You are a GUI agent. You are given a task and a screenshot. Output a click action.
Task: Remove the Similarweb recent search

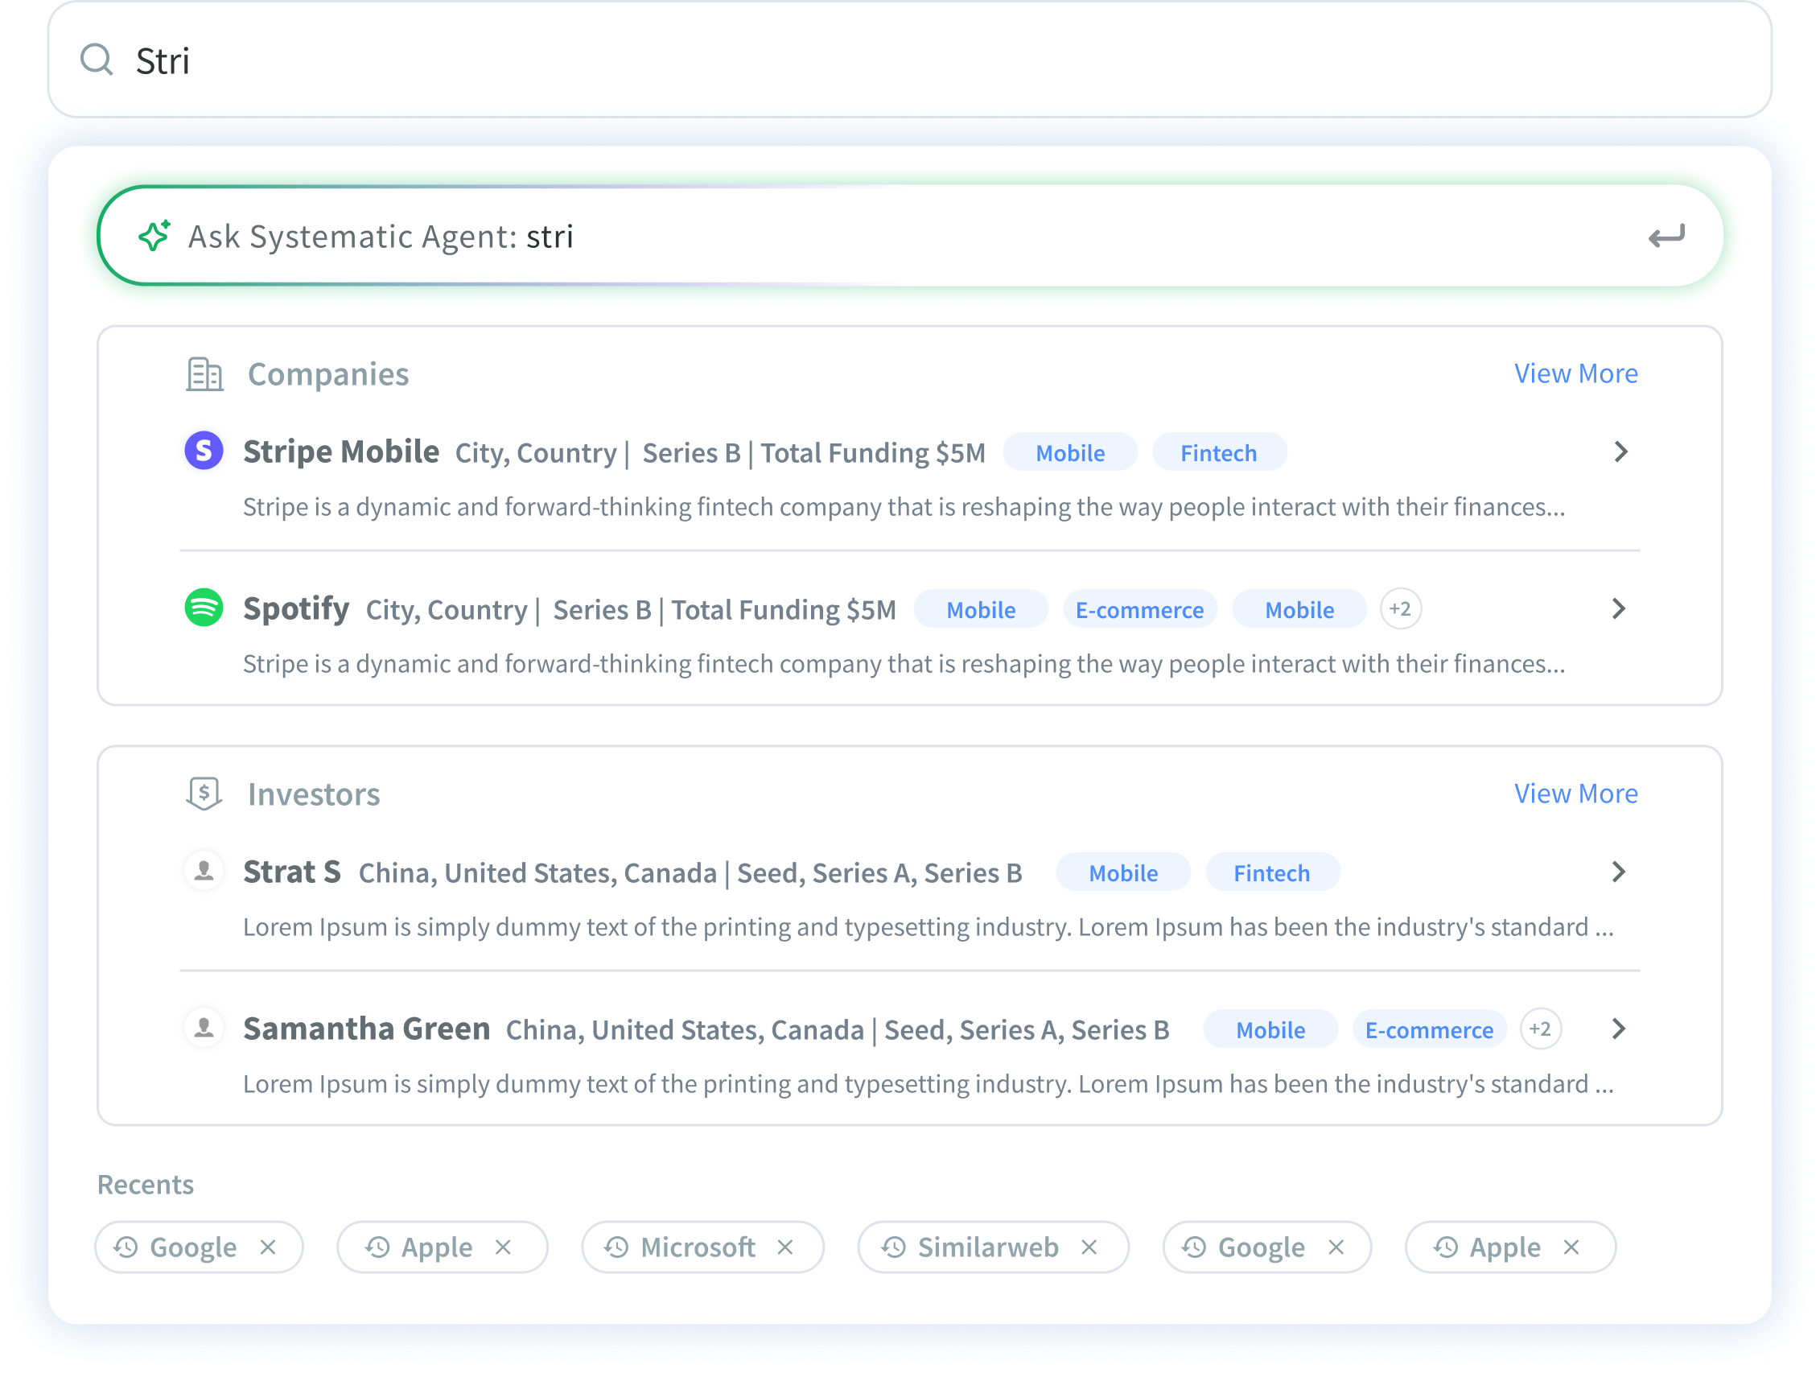pyautogui.click(x=1089, y=1248)
